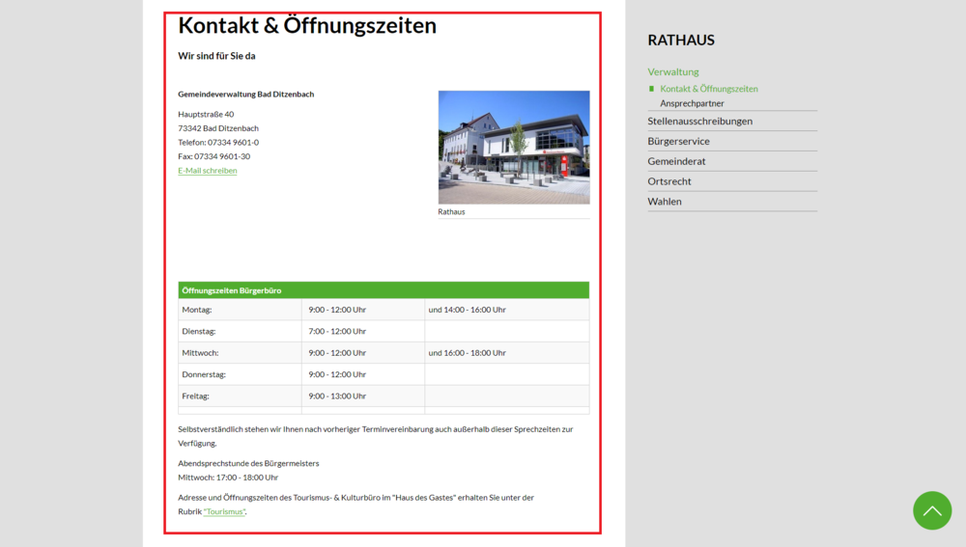Viewport: 966px width, 547px height.
Task: Click the Donnerstag: table cell
Action: coord(240,374)
